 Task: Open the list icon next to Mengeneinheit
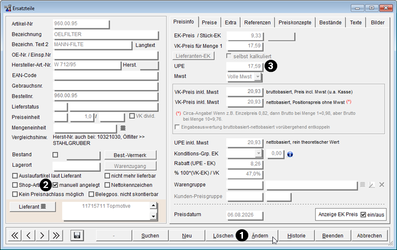click(123, 128)
